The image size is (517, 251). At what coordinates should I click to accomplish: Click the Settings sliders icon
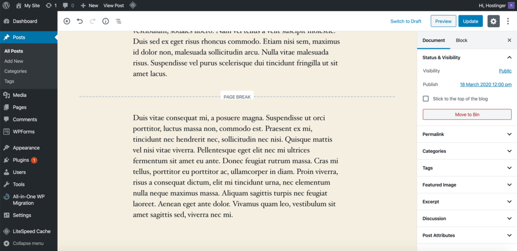tap(6, 215)
